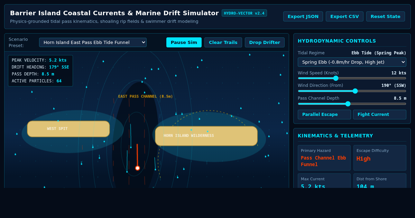This screenshot has height=218, width=415.
Task: Click the Primary Hazard telemetry card
Action: coord(324,158)
